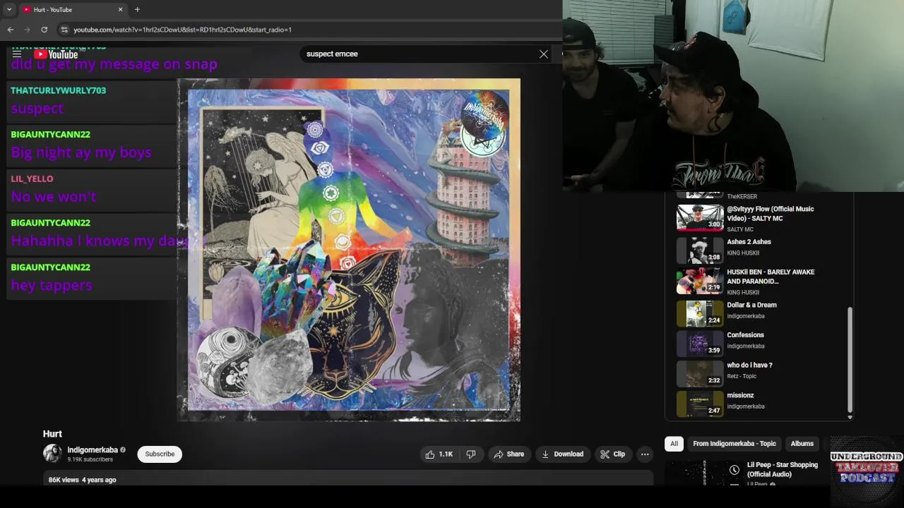
Task: Play 'Dollar & a Dream' thumbnail
Action: 700,313
